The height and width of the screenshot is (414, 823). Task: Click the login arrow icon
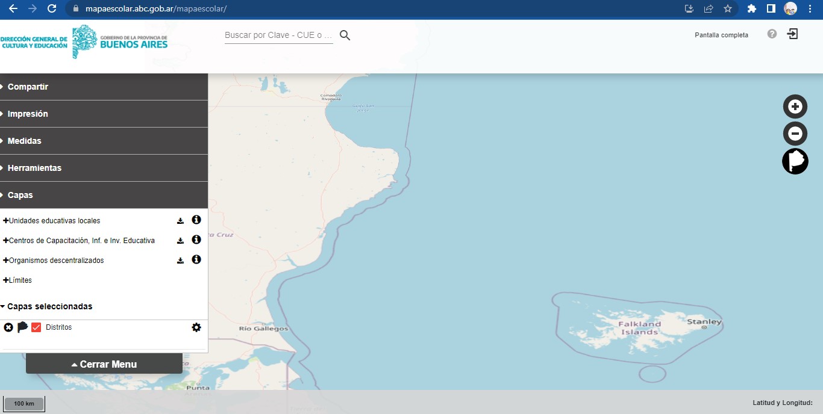coord(793,34)
